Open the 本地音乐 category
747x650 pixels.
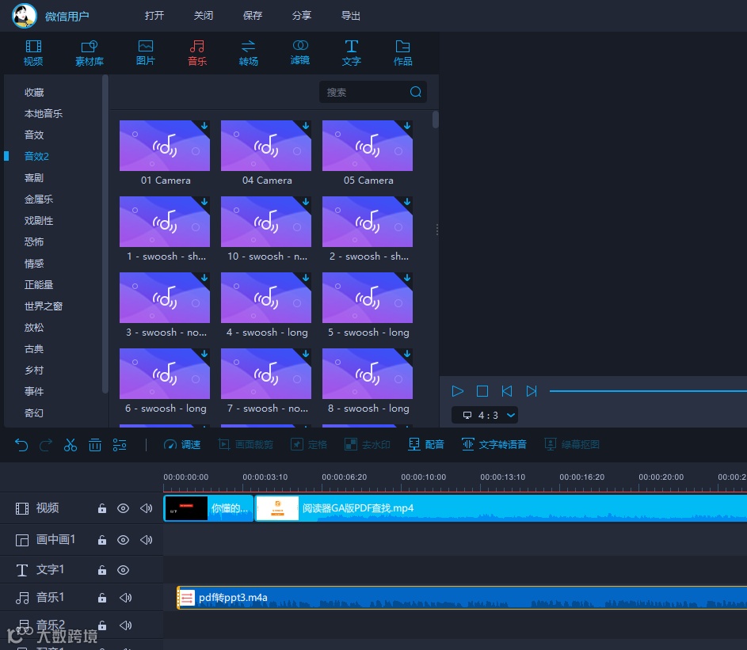click(44, 114)
